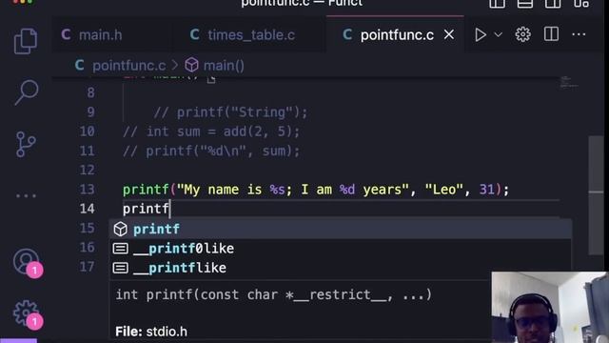Click the main() symbol cube icon in breadcrumb

pos(191,66)
